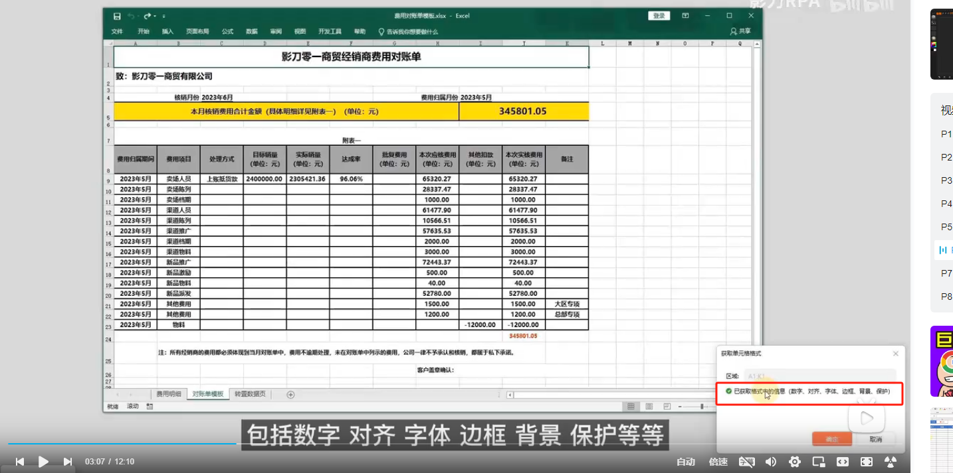Click the undo arrow in Excel
The image size is (953, 473).
pyautogui.click(x=131, y=16)
